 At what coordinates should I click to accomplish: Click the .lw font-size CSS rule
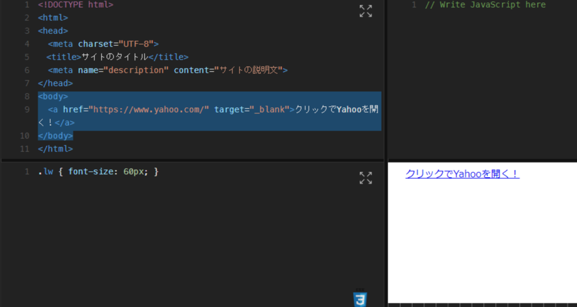click(x=98, y=172)
